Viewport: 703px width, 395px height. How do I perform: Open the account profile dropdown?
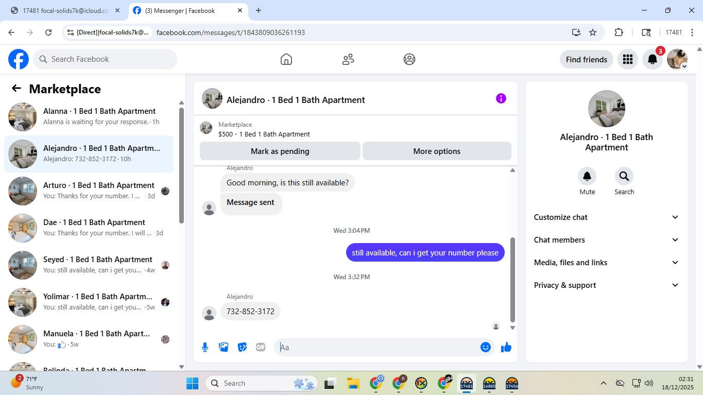click(x=677, y=59)
